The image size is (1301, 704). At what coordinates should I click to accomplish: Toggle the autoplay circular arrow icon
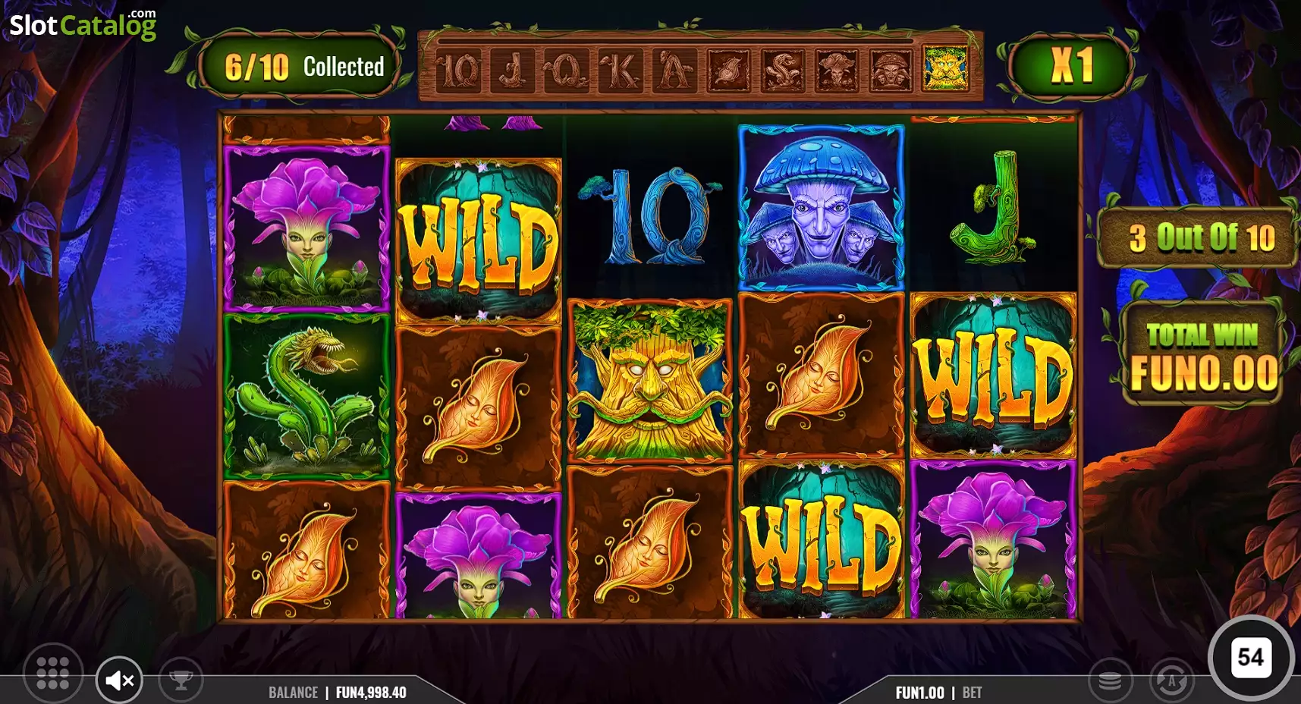(x=1171, y=680)
